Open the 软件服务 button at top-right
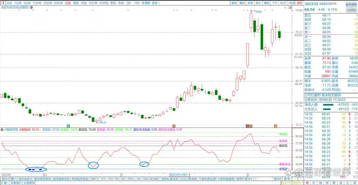358x185 pixels. tap(351, 5)
